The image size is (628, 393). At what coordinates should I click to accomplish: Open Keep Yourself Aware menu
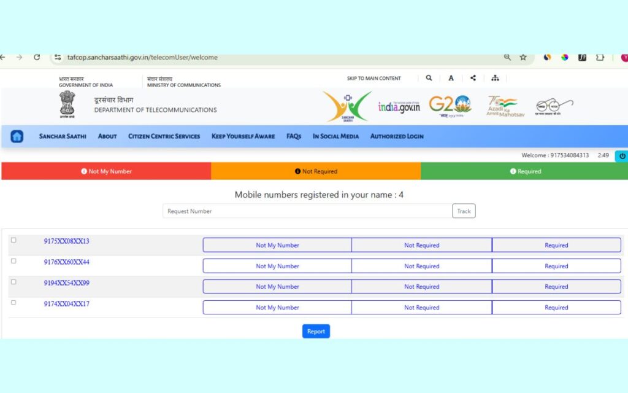pos(243,136)
